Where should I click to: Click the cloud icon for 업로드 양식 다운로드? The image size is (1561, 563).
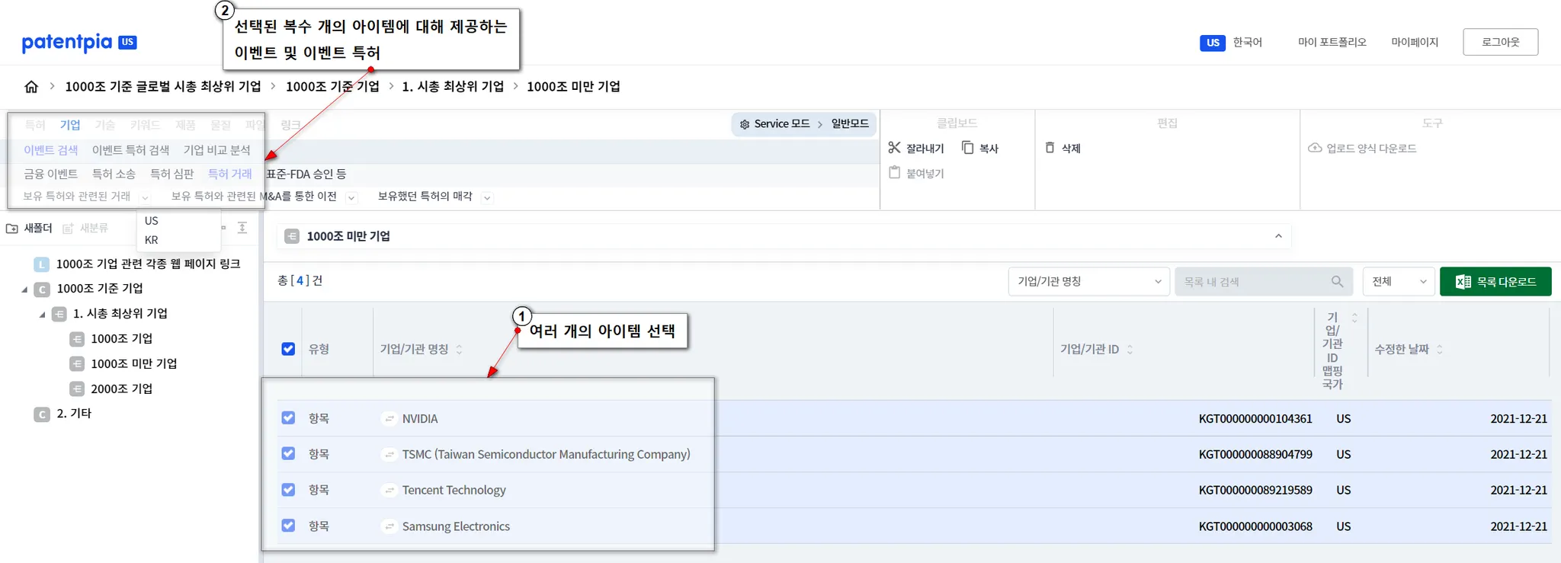point(1315,148)
